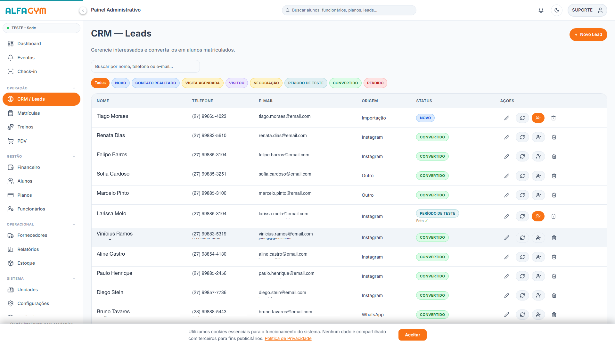Change status of Vinícius Ramos lead
The image size is (615, 346).
[x=522, y=238]
